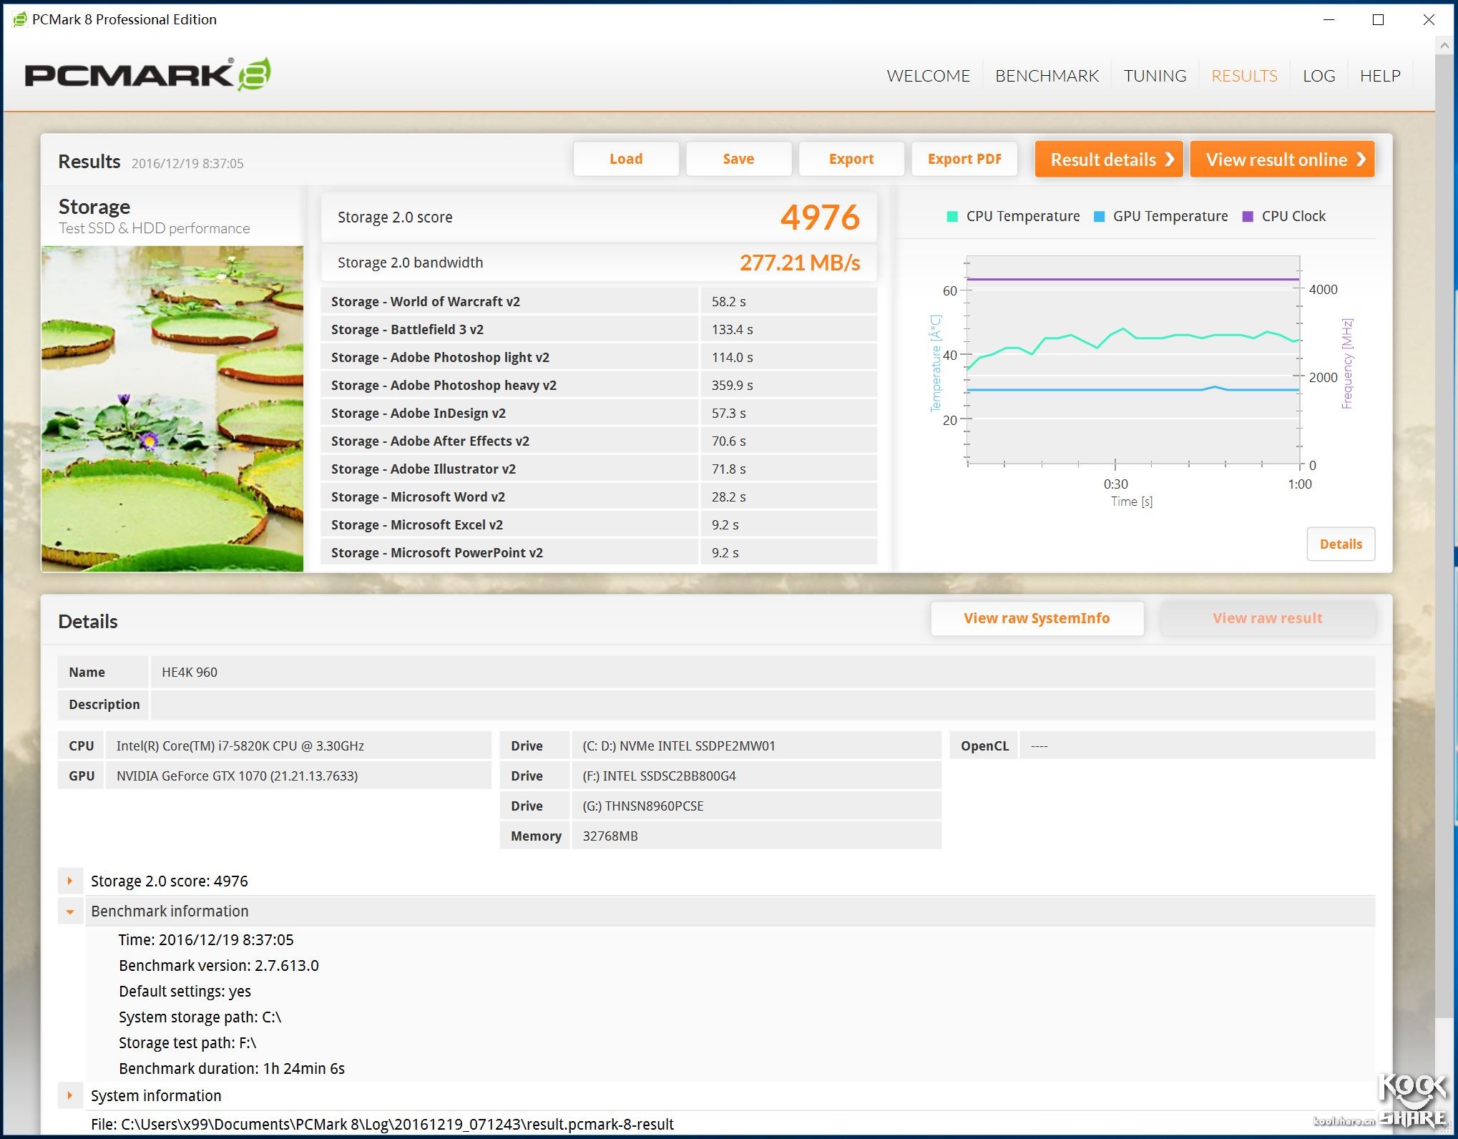This screenshot has height=1139, width=1458.
Task: Click the PCMark title bar app icon
Action: (x=19, y=19)
